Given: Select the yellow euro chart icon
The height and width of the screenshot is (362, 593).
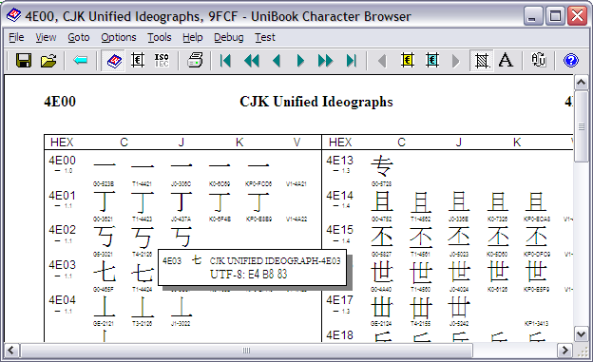Looking at the screenshot, I should click(408, 61).
